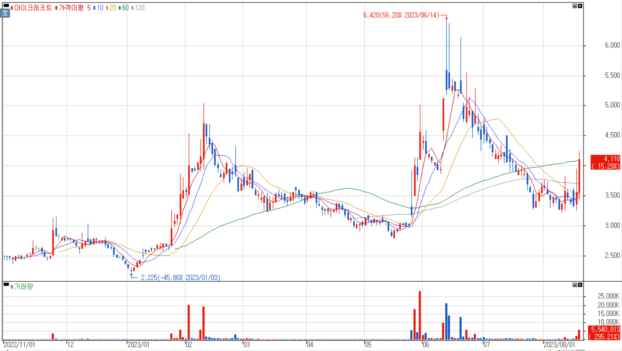Click the 6,000 price axis label

click(x=612, y=45)
